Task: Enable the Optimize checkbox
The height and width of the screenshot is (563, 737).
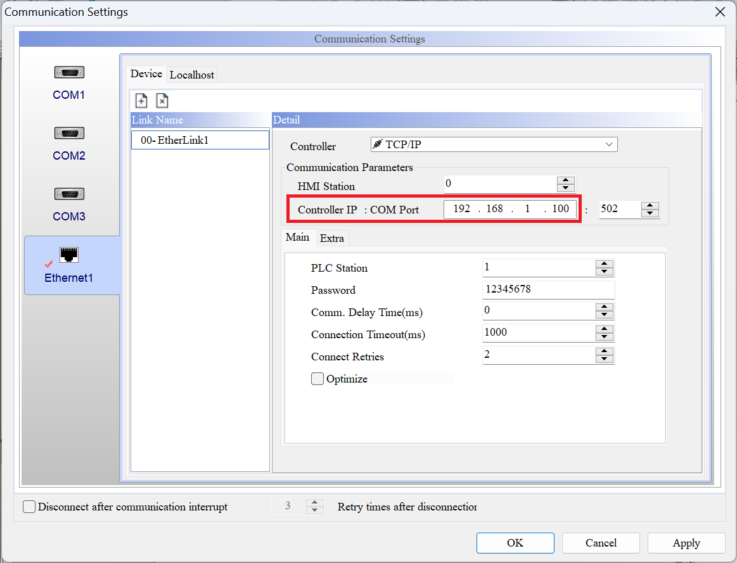Action: point(317,379)
